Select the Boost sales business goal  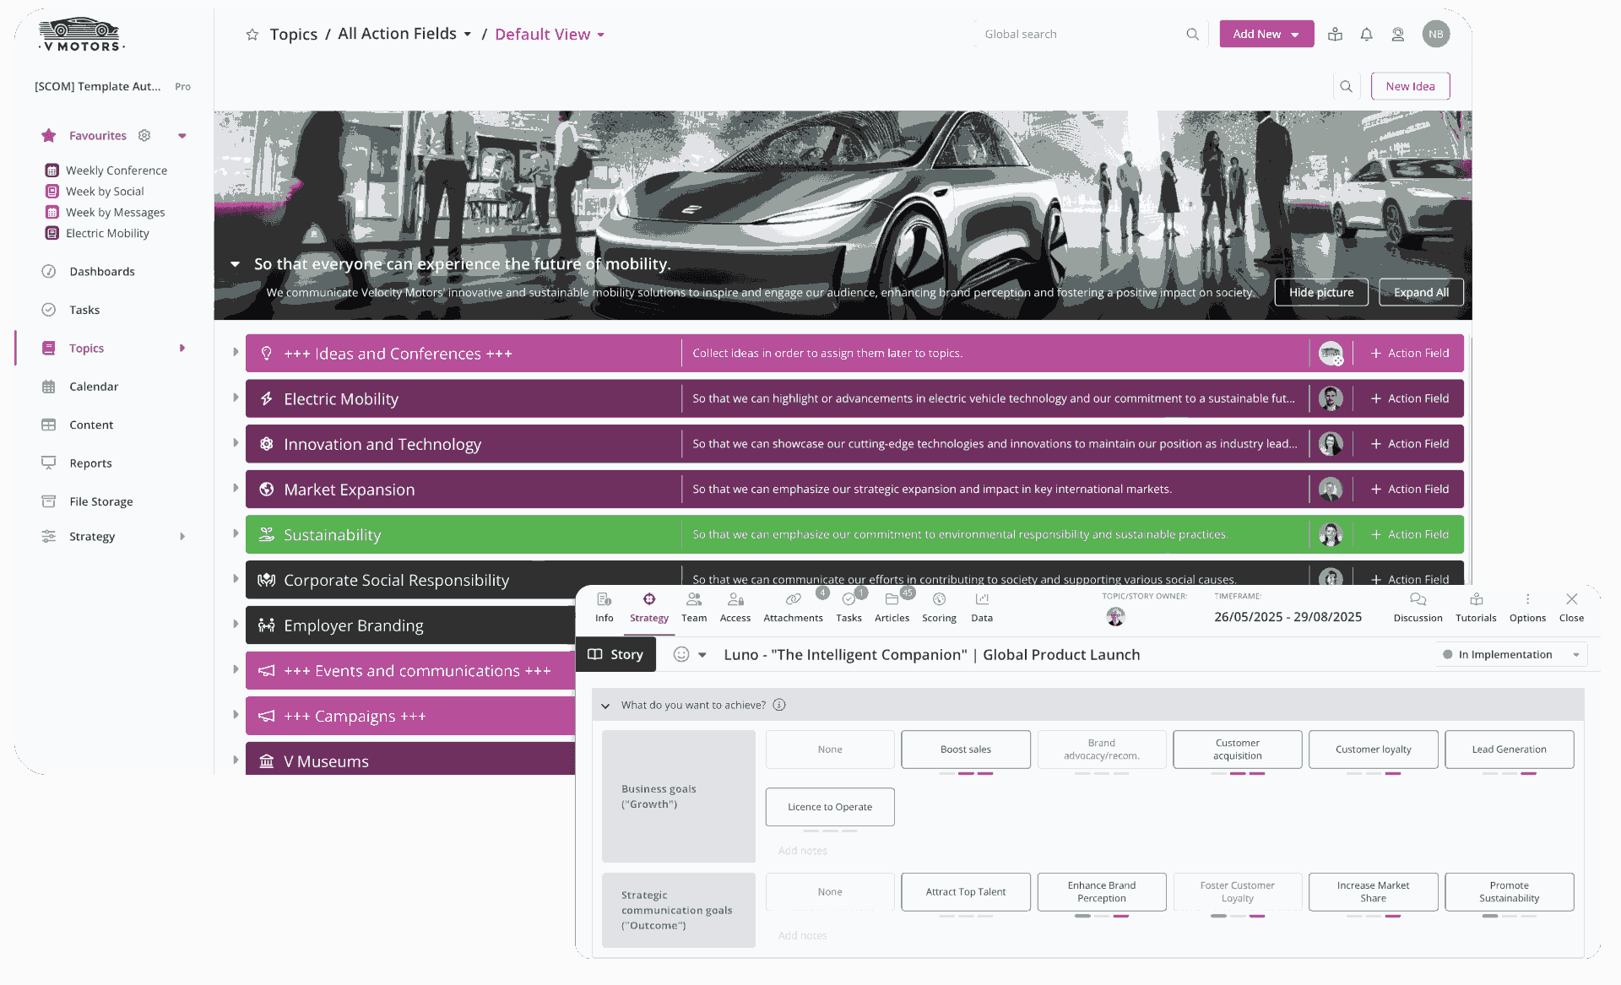point(965,750)
